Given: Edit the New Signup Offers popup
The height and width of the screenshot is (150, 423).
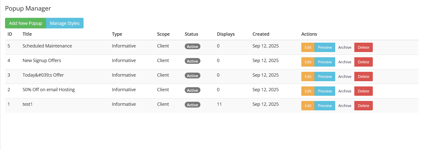Looking at the screenshot, I should [x=308, y=62].
